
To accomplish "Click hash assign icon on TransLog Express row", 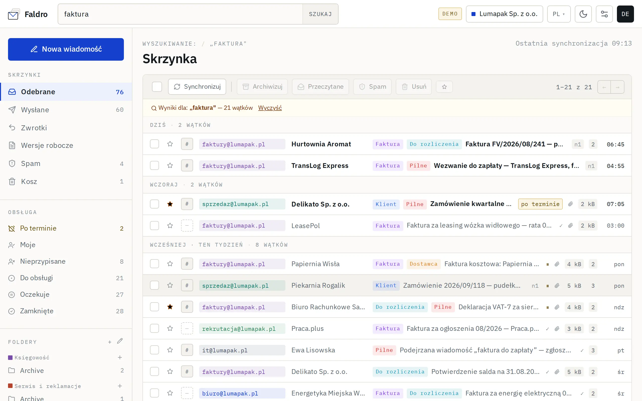I will click(x=187, y=166).
